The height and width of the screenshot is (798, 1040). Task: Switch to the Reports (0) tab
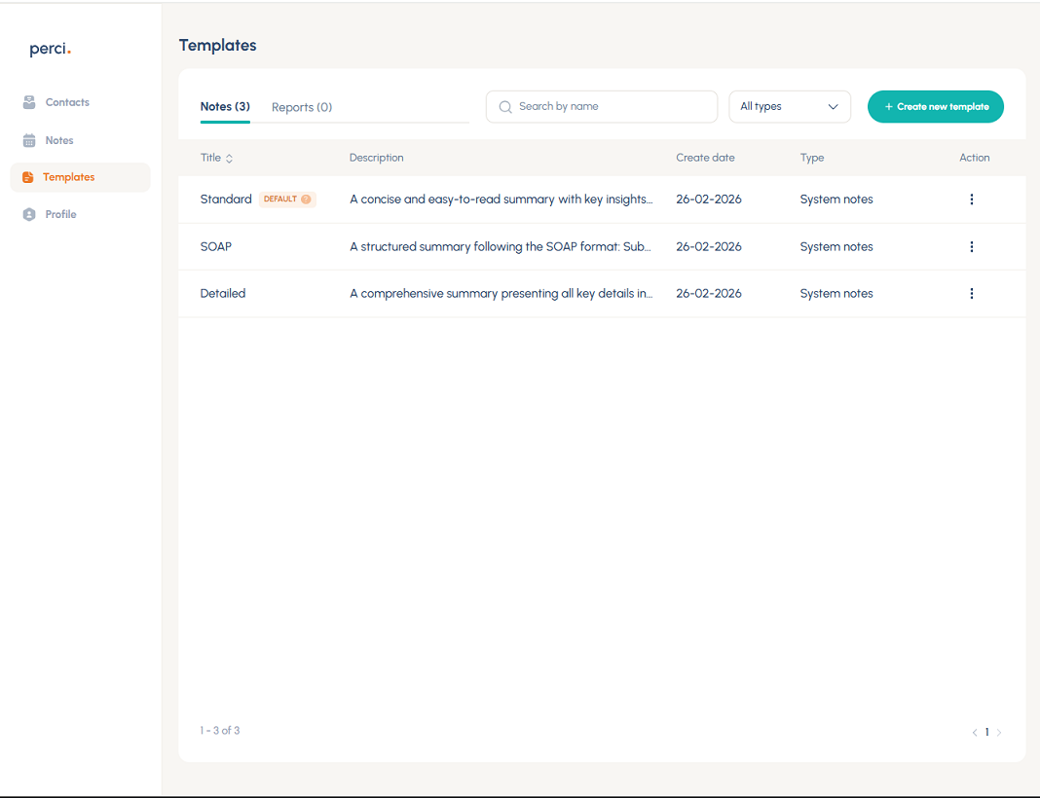coord(302,107)
